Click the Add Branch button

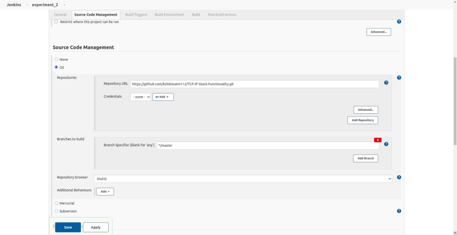(x=366, y=158)
